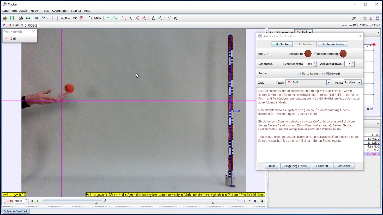Expand the drawing tool dropdown arrow
383x215 pixels.
pos(358,18)
